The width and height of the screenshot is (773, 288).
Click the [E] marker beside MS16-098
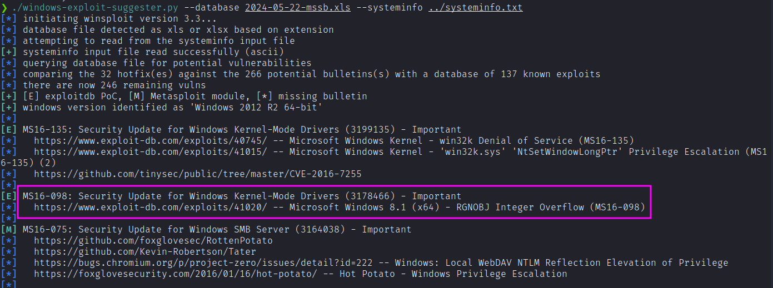click(x=9, y=196)
